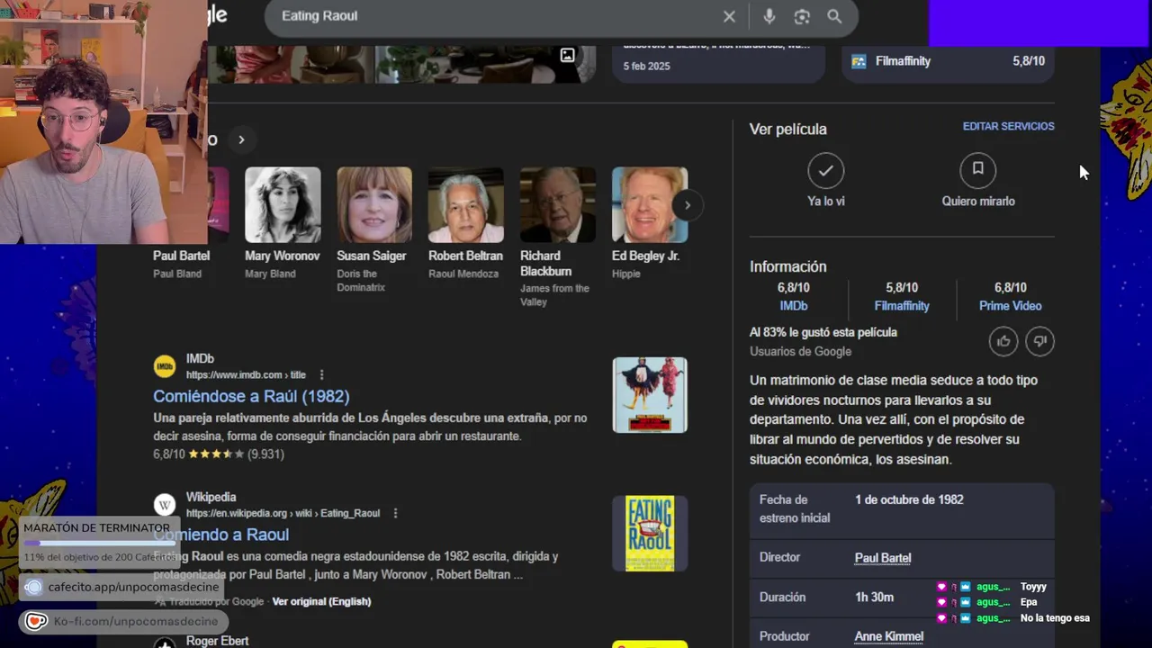Click the Wikipedia favicon in the search result
1152x648 pixels.
click(165, 505)
